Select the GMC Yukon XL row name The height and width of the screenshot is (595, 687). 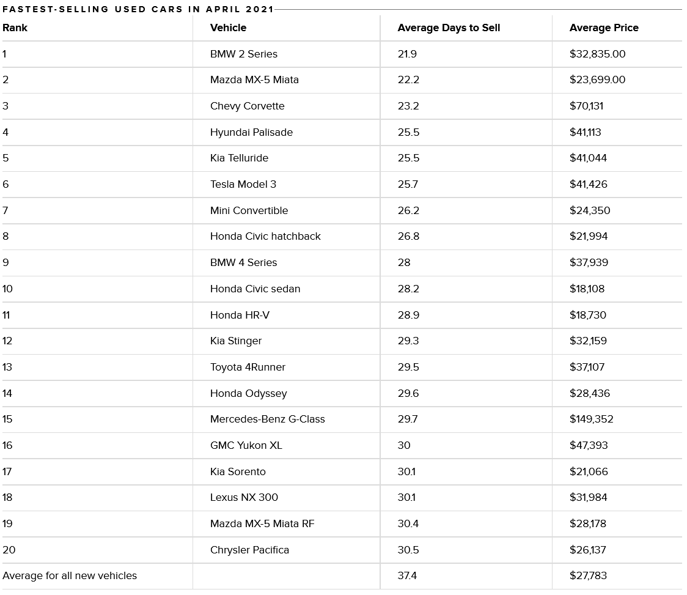(x=246, y=445)
